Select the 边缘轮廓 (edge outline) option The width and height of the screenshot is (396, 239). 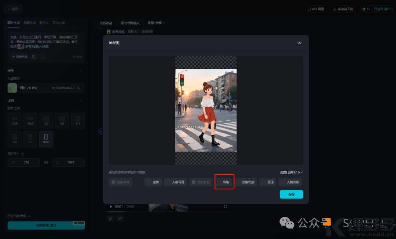[x=246, y=182]
